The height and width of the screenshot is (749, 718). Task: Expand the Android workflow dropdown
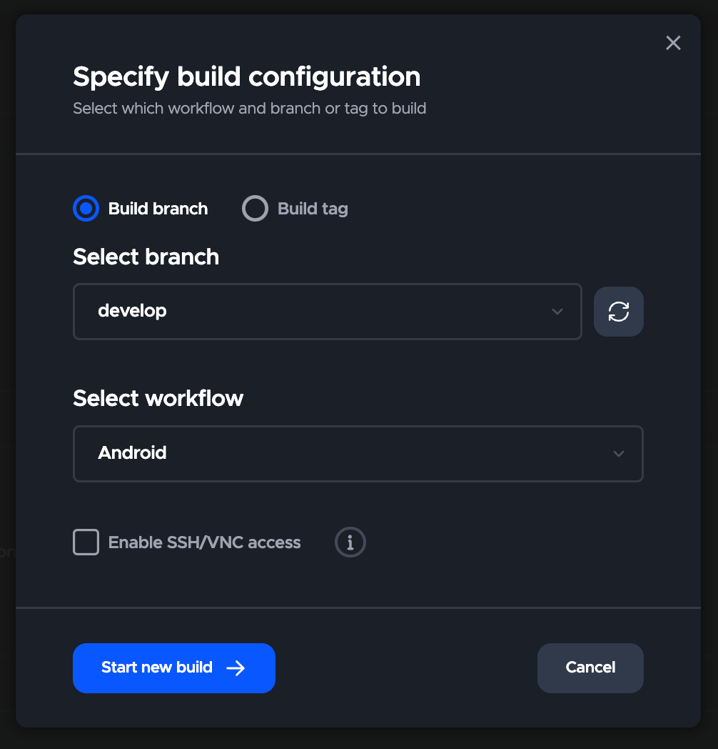point(358,453)
